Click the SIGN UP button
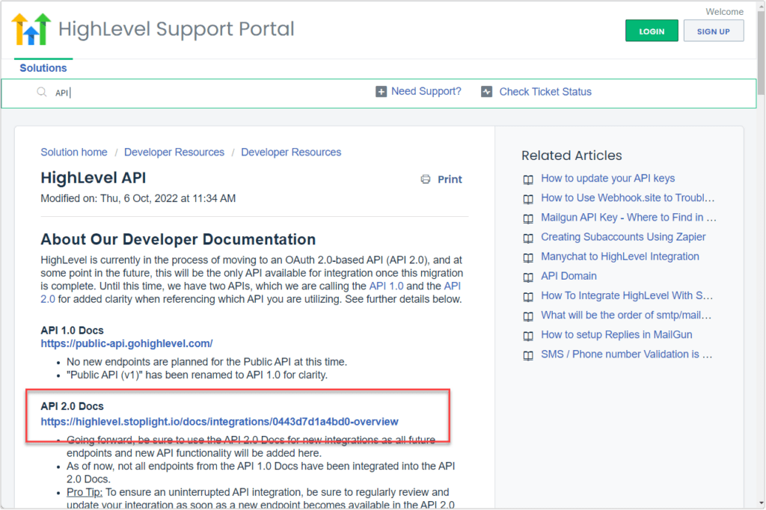 713,31
